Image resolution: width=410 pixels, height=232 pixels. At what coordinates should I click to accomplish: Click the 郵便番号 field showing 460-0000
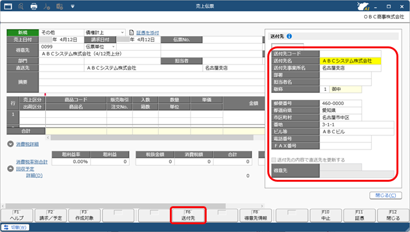(x=341, y=103)
